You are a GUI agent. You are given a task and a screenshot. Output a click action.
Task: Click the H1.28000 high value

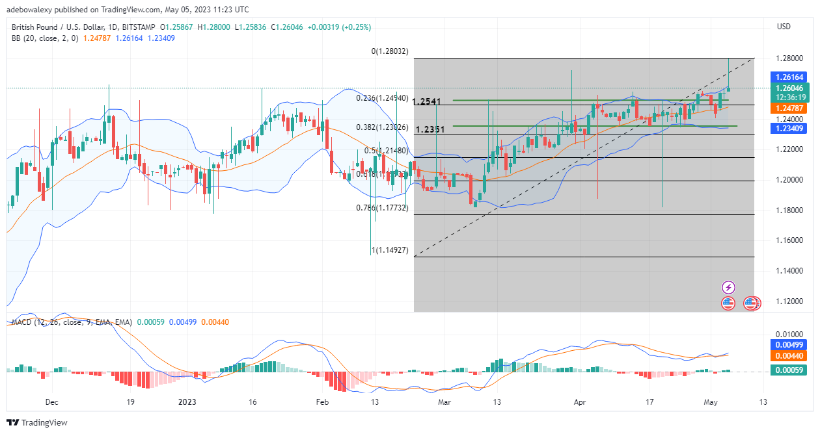[x=214, y=27]
